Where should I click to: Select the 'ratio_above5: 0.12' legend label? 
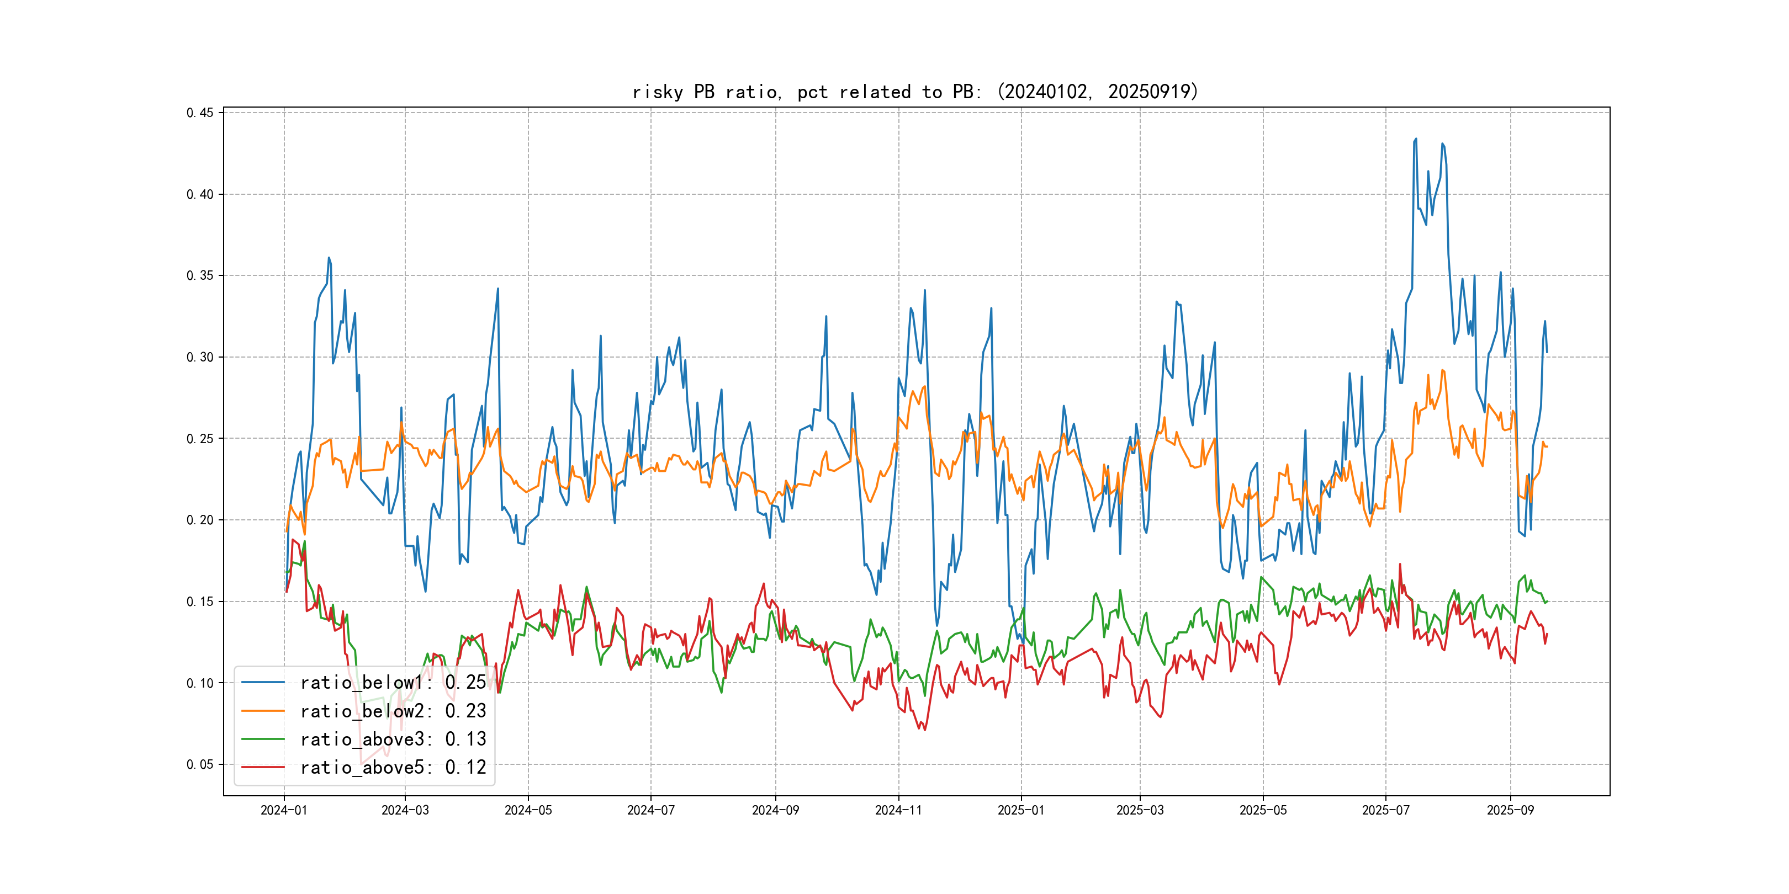(393, 767)
